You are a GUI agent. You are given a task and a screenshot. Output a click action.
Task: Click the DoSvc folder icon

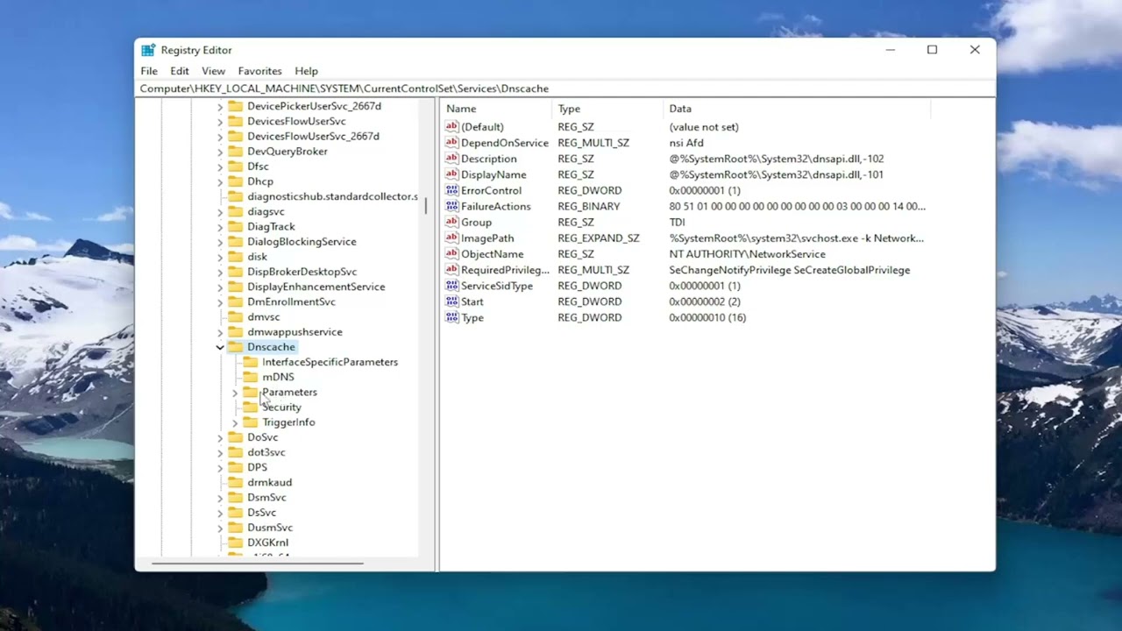point(235,437)
